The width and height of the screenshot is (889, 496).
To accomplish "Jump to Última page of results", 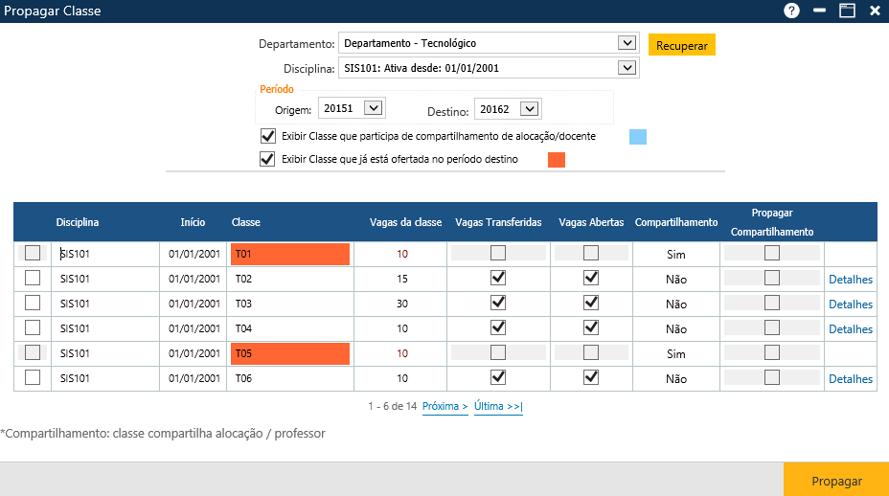I will pyautogui.click(x=498, y=407).
